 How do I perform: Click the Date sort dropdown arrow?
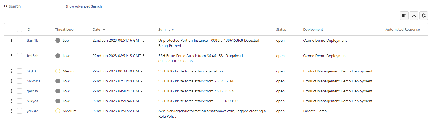pos(104,30)
